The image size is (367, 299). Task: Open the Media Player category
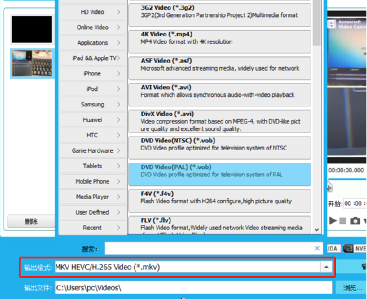(x=93, y=197)
